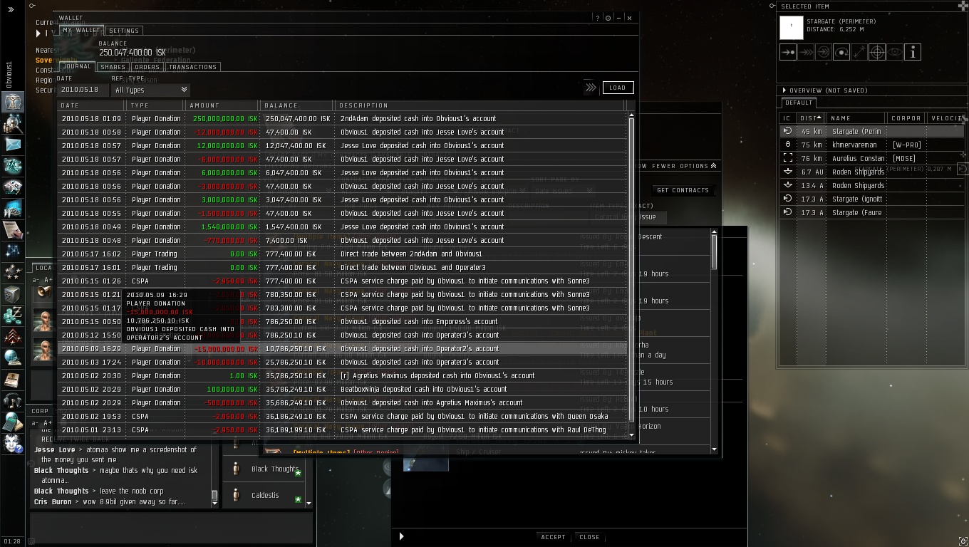The width and height of the screenshot is (969, 547).
Task: Expand the Neocom with the double chevron
Action: 11,9
